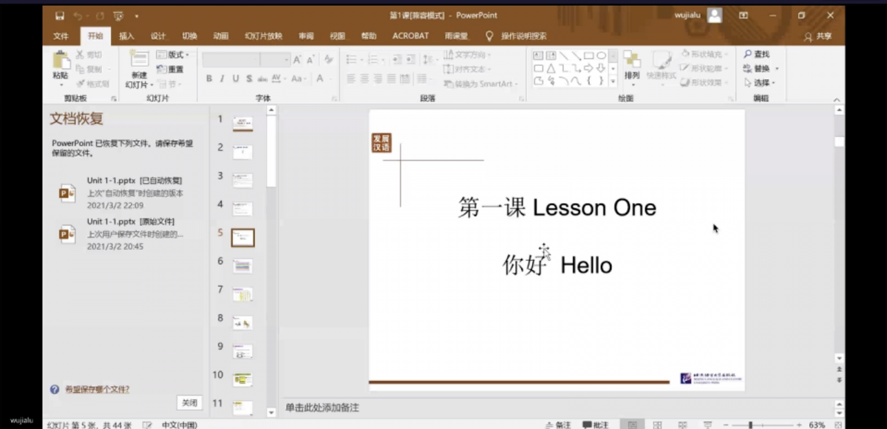This screenshot has width=887, height=429.
Task: Select slide 7 thumbnail
Action: pos(242,294)
